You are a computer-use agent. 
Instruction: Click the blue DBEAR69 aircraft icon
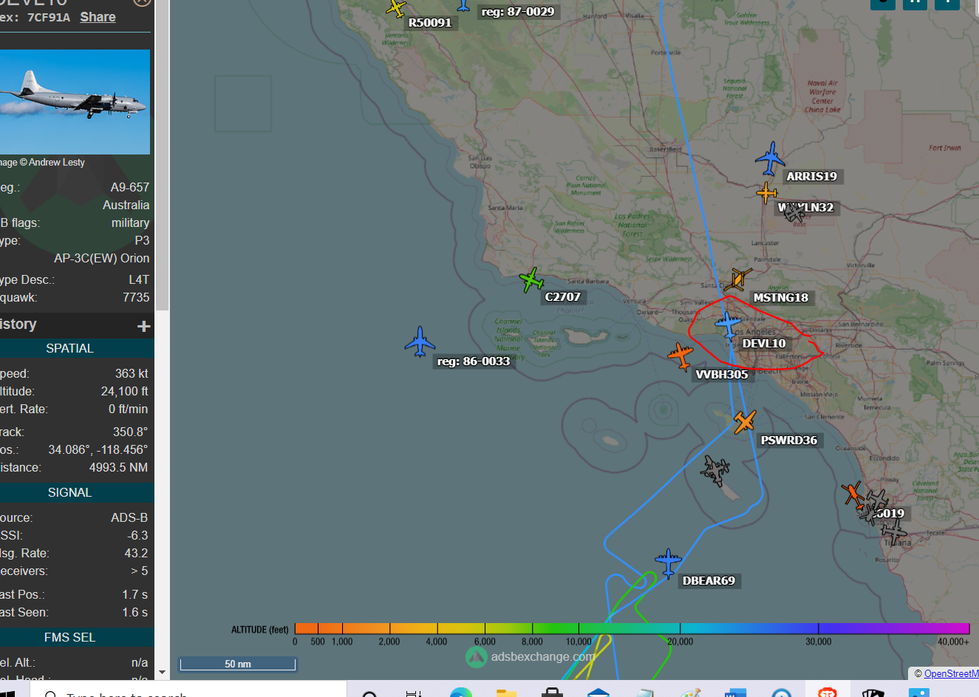point(668,563)
